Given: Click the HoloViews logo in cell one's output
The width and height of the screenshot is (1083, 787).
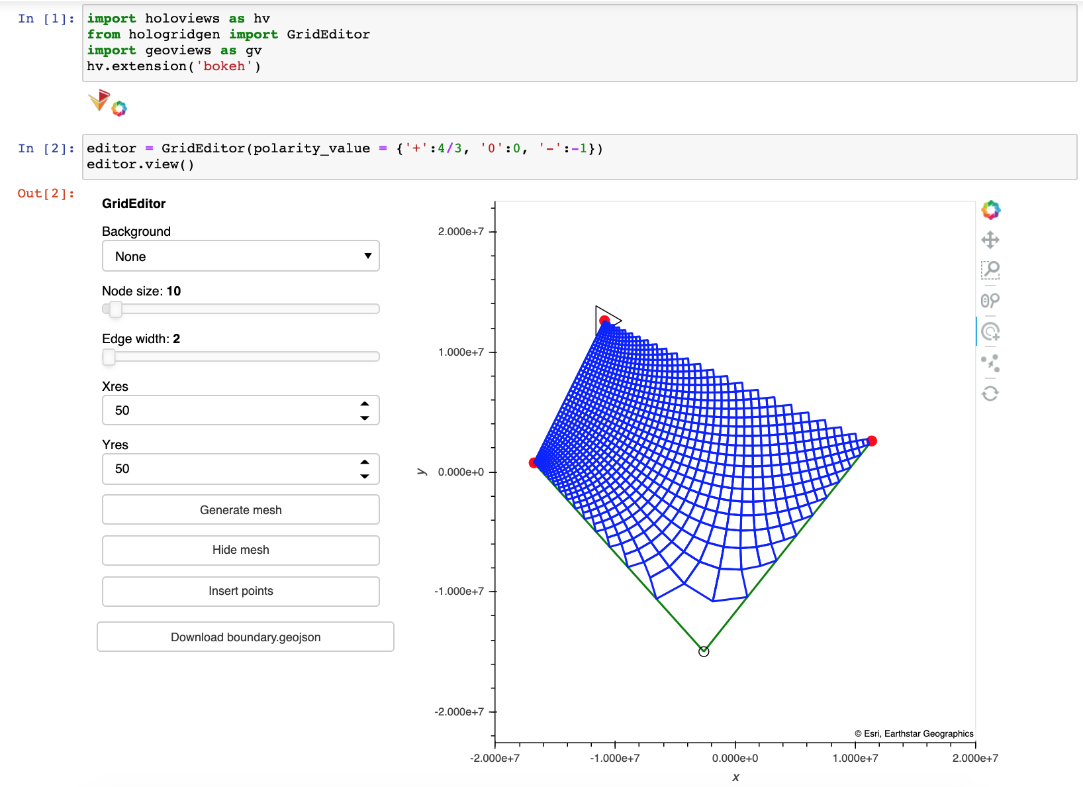Looking at the screenshot, I should point(100,101).
